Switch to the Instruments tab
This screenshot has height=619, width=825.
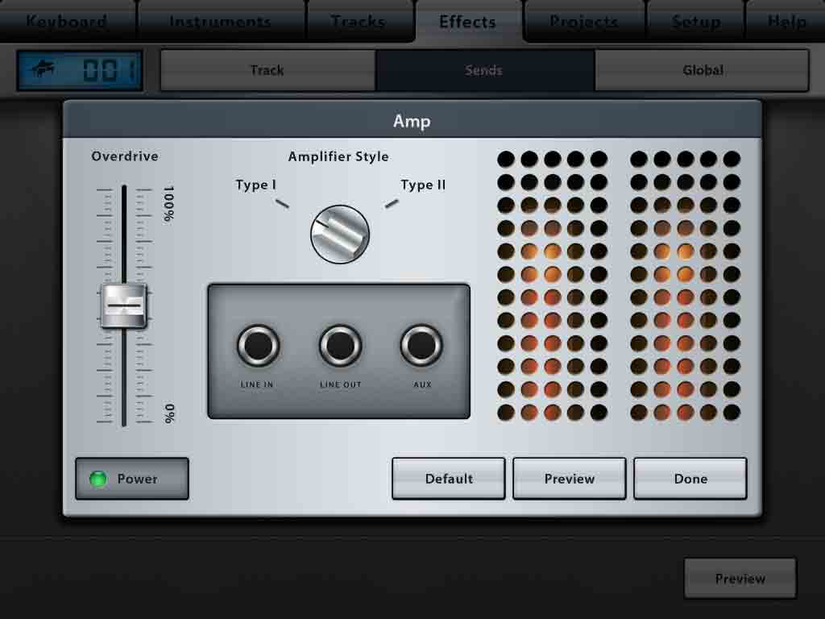tap(219, 22)
